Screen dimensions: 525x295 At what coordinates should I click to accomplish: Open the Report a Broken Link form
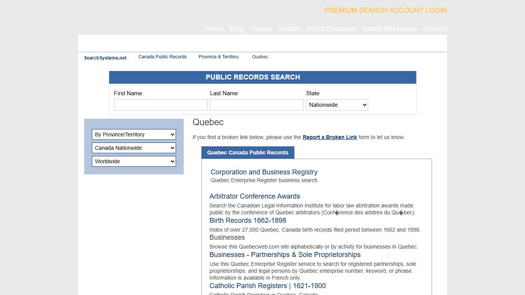point(330,137)
